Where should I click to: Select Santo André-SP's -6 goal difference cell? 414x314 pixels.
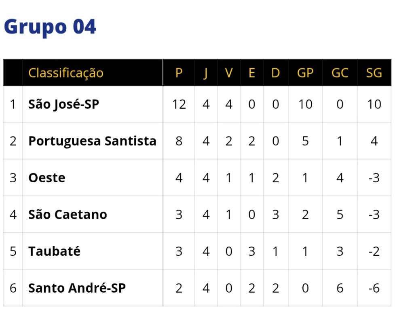374,288
